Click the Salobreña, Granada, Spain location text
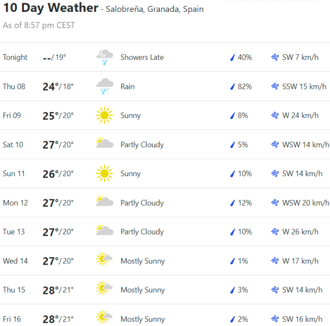 (x=154, y=9)
